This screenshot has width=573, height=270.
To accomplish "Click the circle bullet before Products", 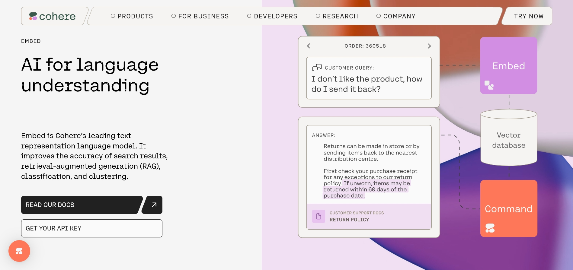I will click(x=113, y=16).
